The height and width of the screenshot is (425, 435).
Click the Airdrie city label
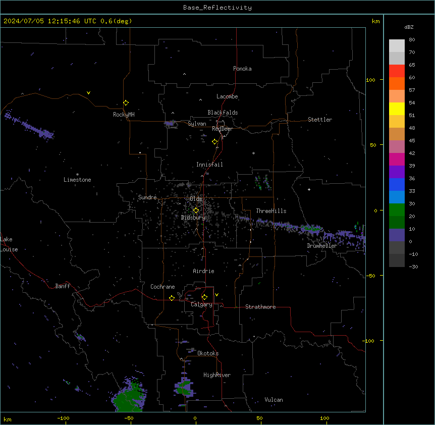(203, 271)
